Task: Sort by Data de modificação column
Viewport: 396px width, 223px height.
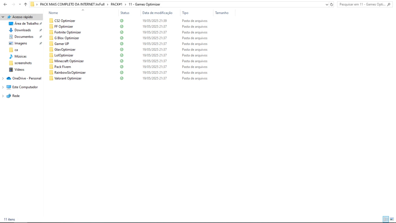Action: click(x=157, y=13)
